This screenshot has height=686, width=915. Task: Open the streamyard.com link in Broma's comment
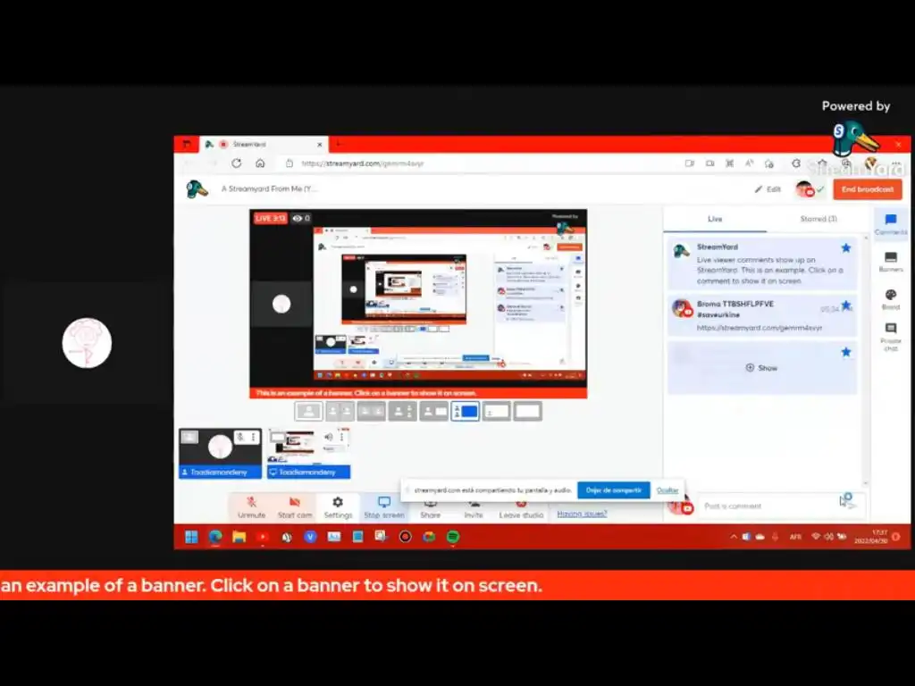click(760, 328)
